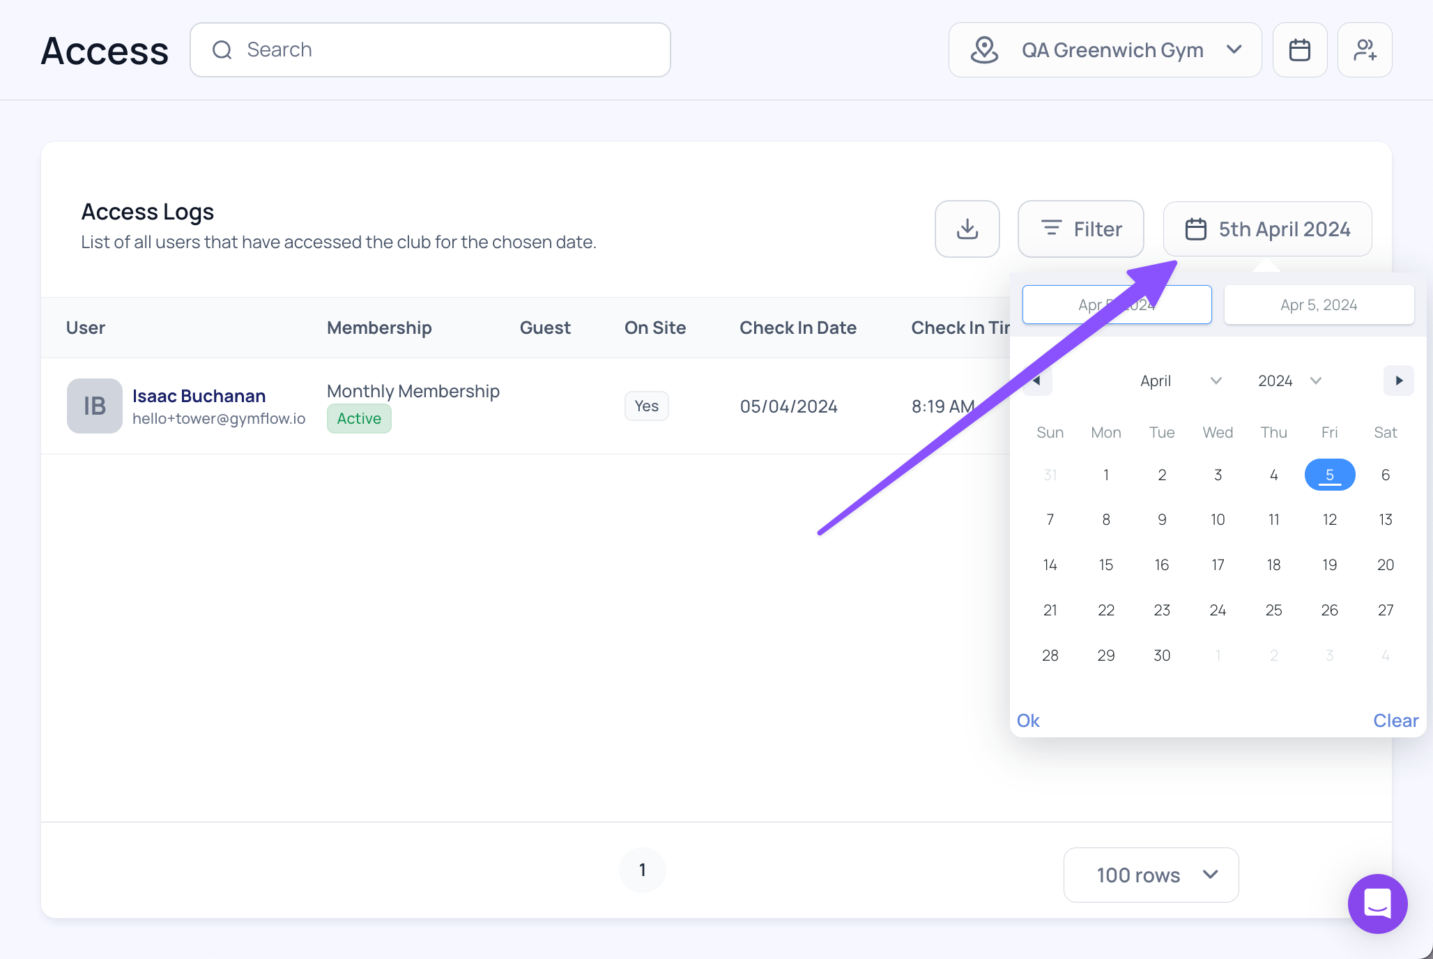The width and height of the screenshot is (1433, 959).
Task: Click the location pin icon
Action: point(984,50)
